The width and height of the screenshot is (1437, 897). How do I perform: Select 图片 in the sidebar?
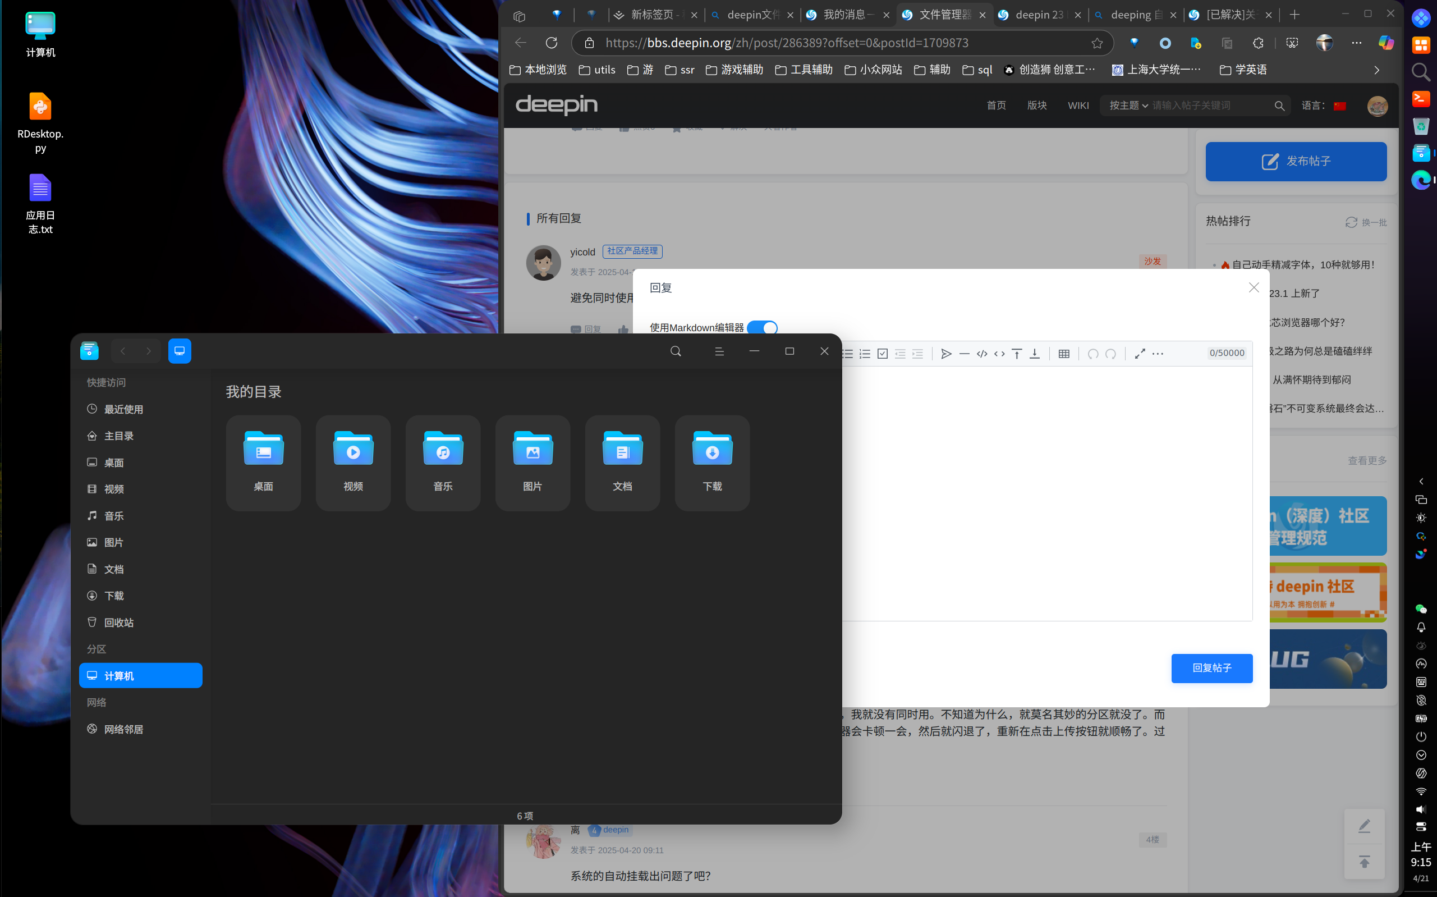pyautogui.click(x=140, y=542)
